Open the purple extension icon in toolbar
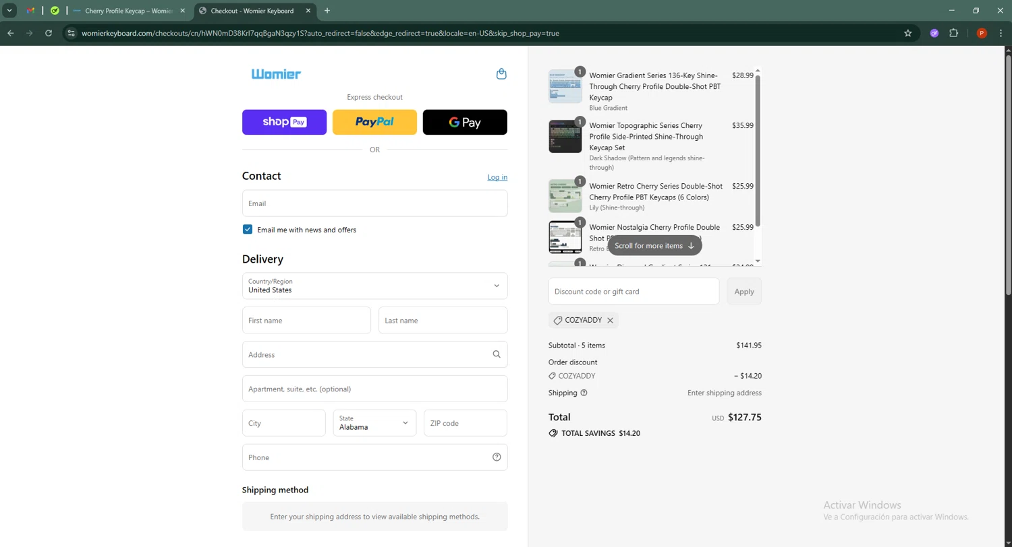Screen dimensions: 1012x547 tap(934, 33)
